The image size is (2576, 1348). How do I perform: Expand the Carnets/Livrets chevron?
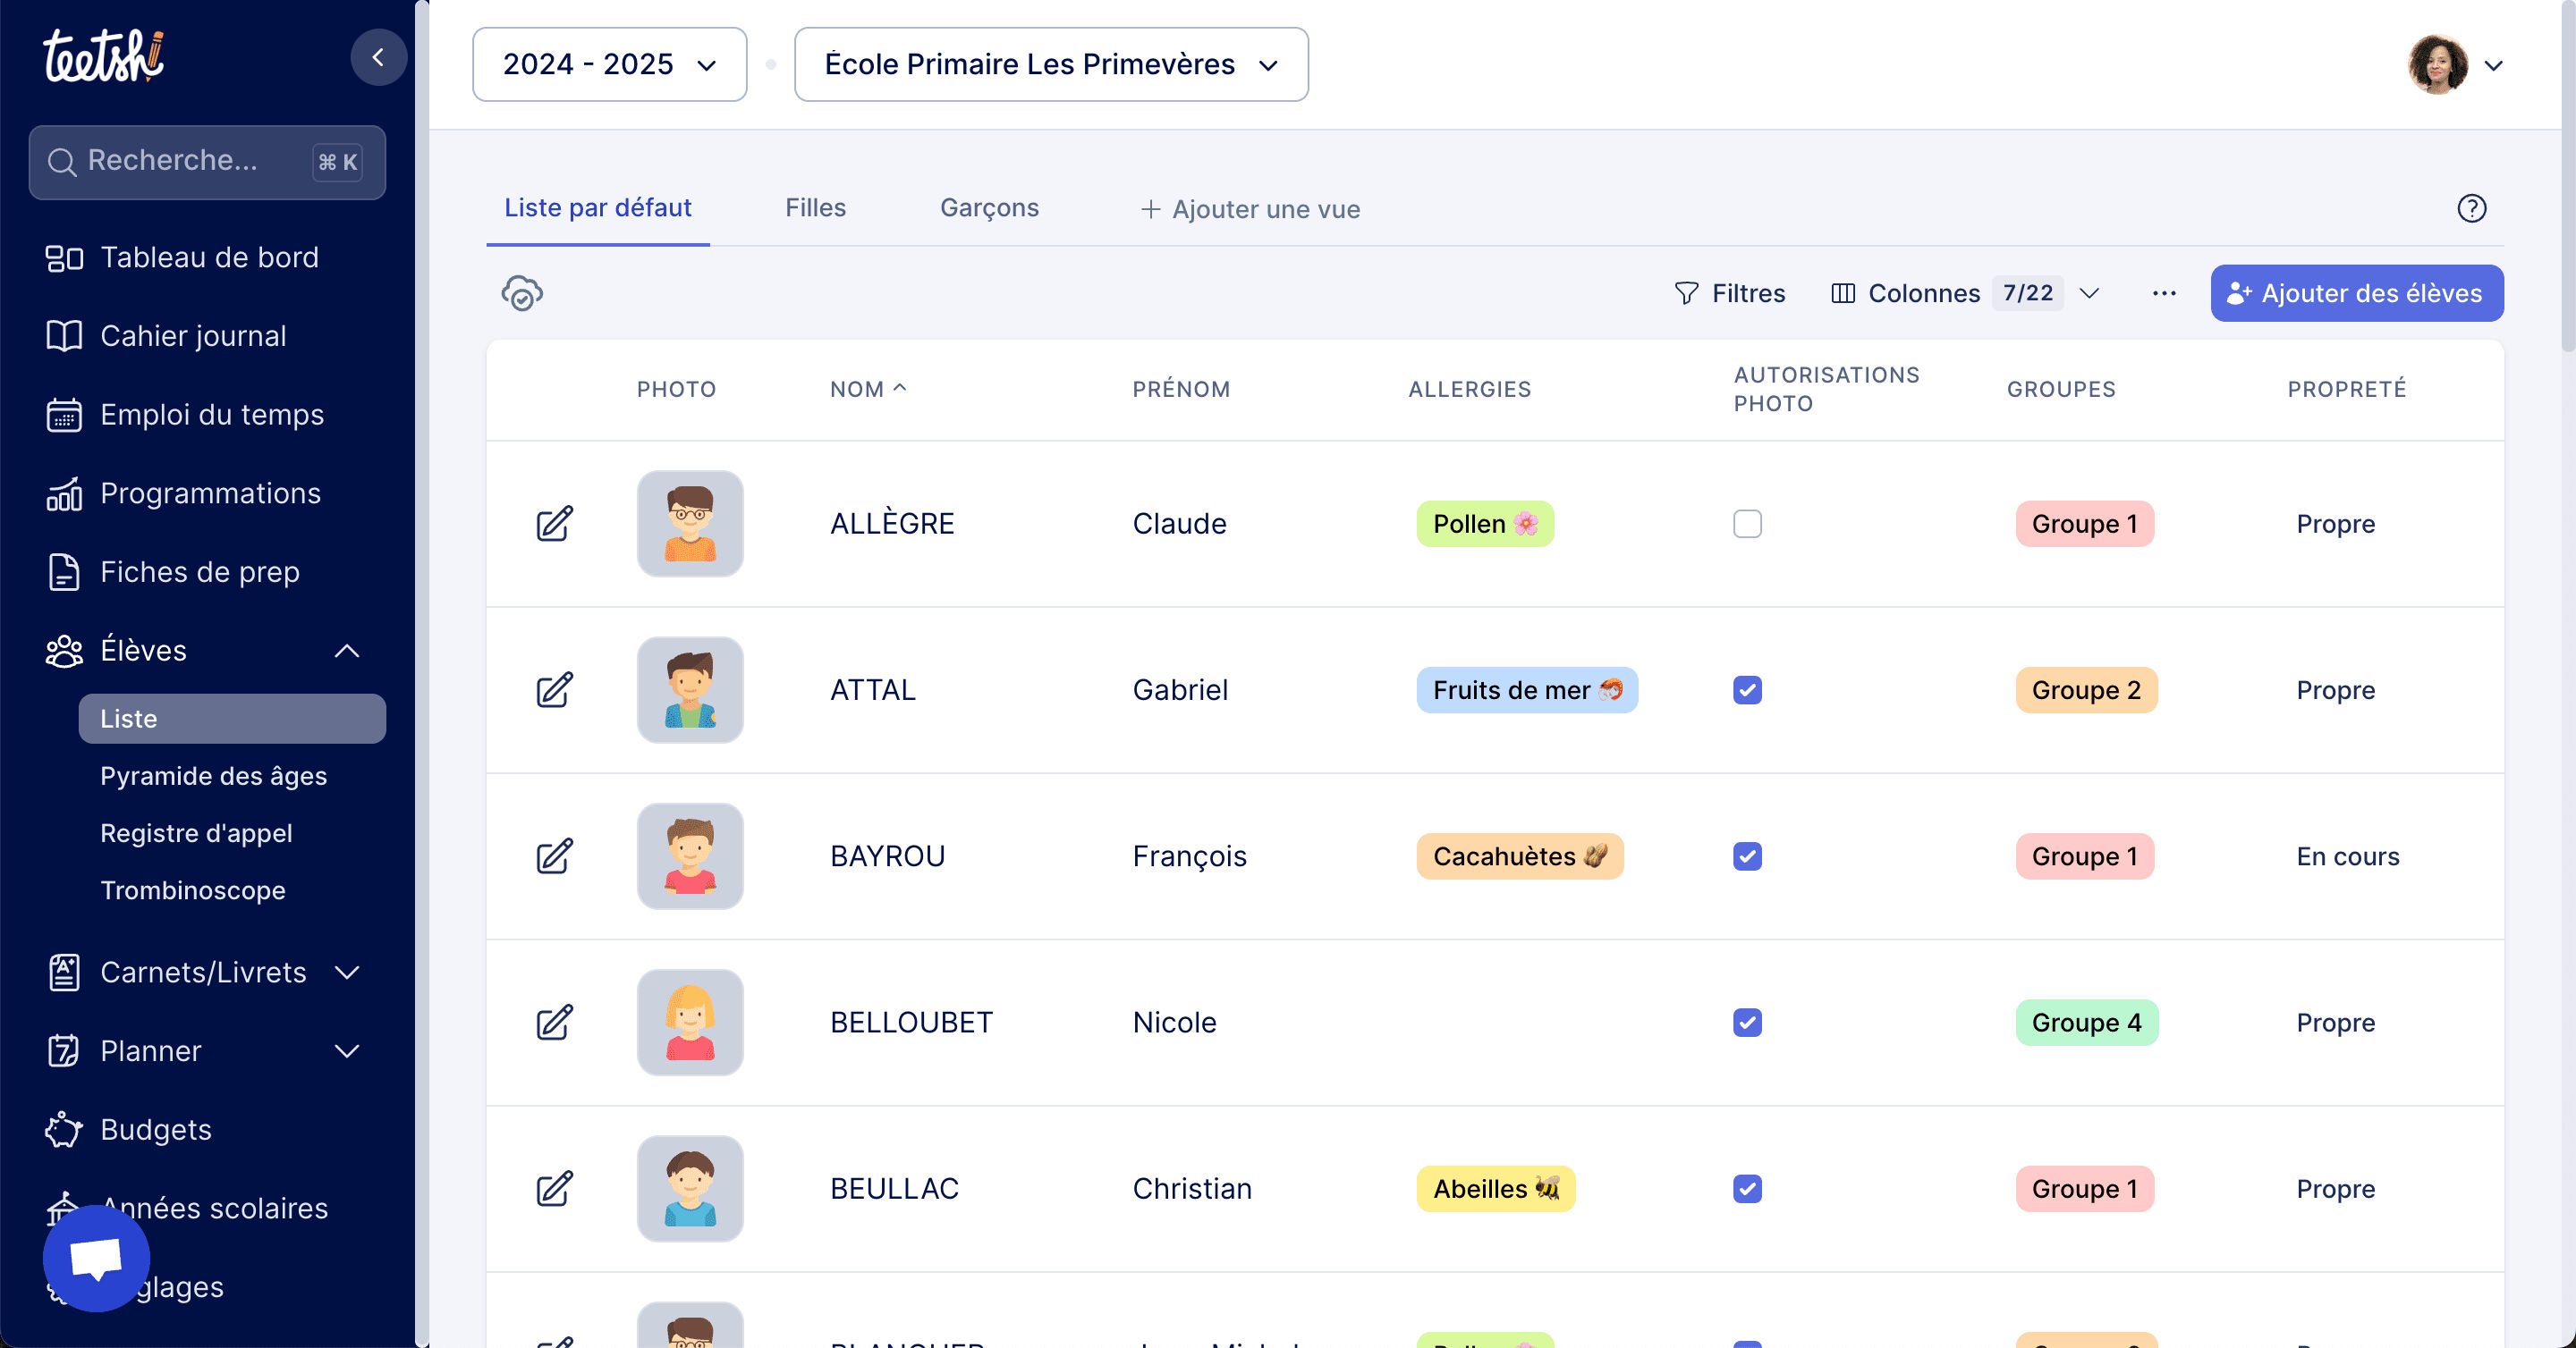click(347, 973)
